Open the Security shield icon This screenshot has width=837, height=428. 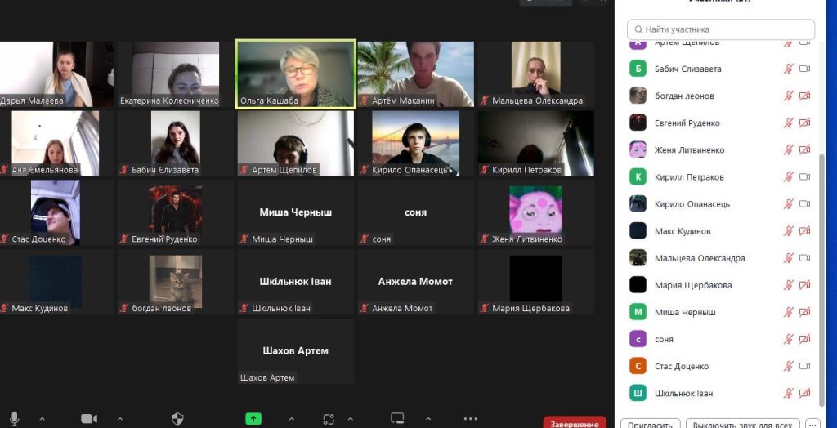[x=177, y=419]
